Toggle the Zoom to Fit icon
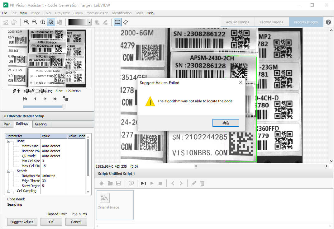This screenshot has height=229, width=334. click(51, 22)
